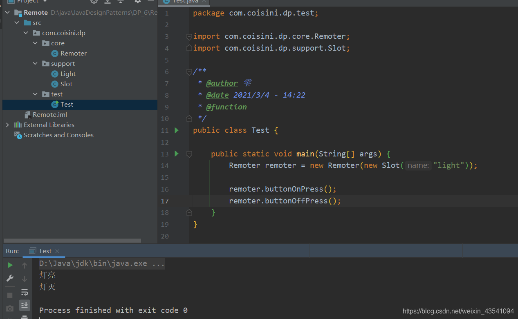Toggle scroll to end in Run console
The height and width of the screenshot is (319, 518).
pyautogui.click(x=25, y=305)
